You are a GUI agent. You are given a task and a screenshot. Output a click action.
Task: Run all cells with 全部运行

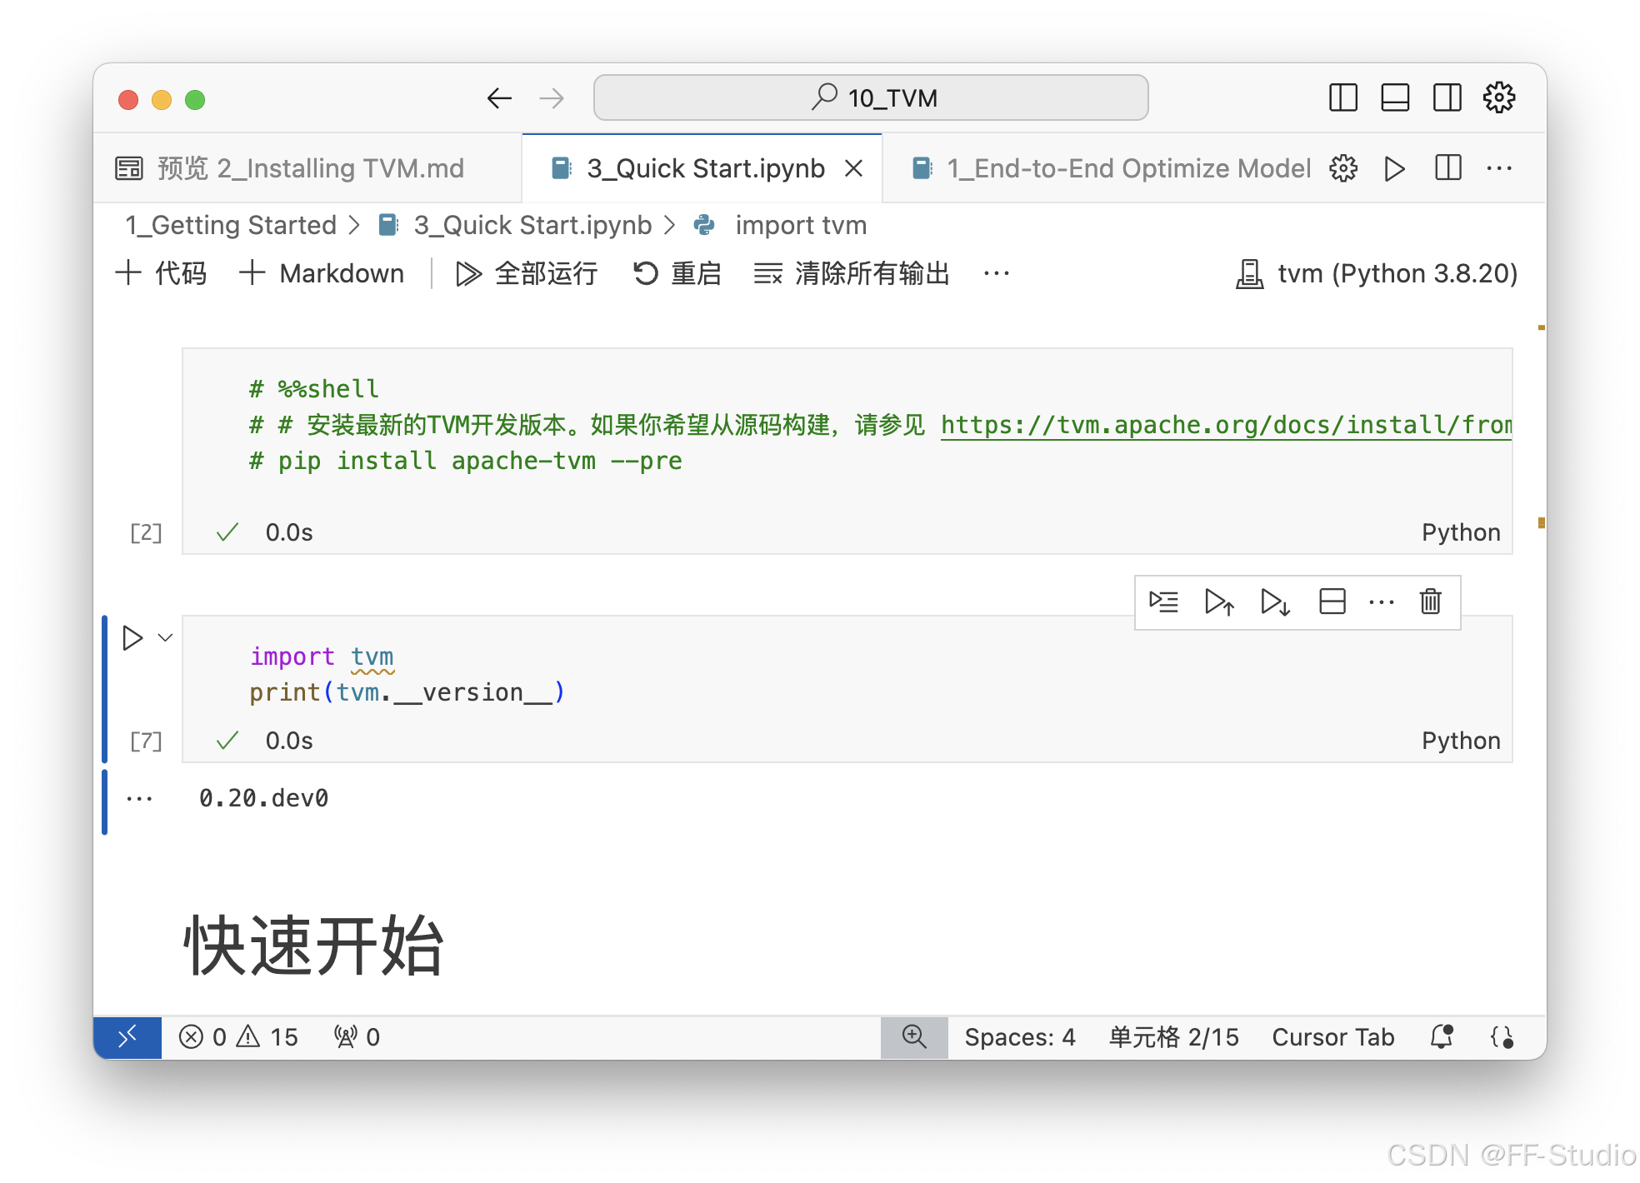[x=527, y=273]
